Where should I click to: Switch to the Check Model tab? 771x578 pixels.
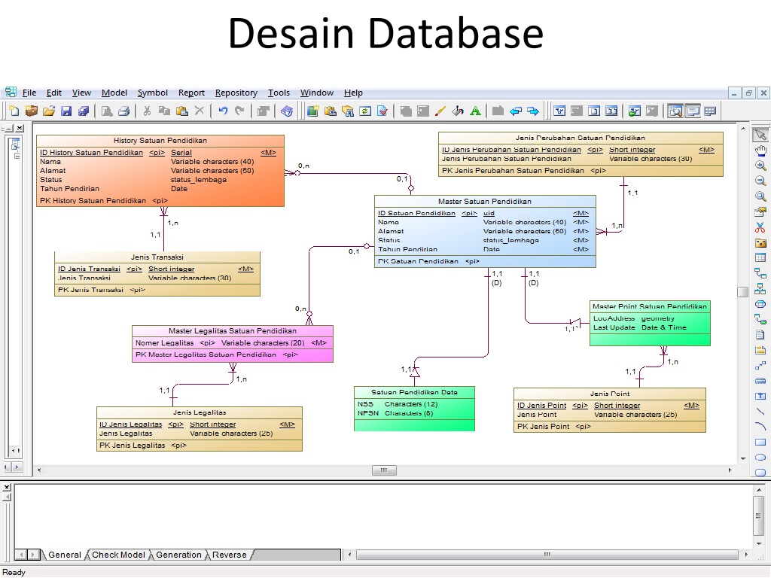pyautogui.click(x=118, y=555)
